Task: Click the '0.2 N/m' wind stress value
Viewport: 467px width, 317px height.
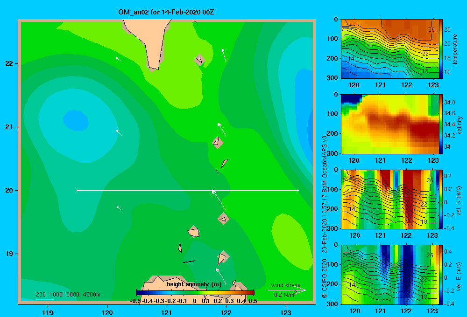Action: point(285,295)
